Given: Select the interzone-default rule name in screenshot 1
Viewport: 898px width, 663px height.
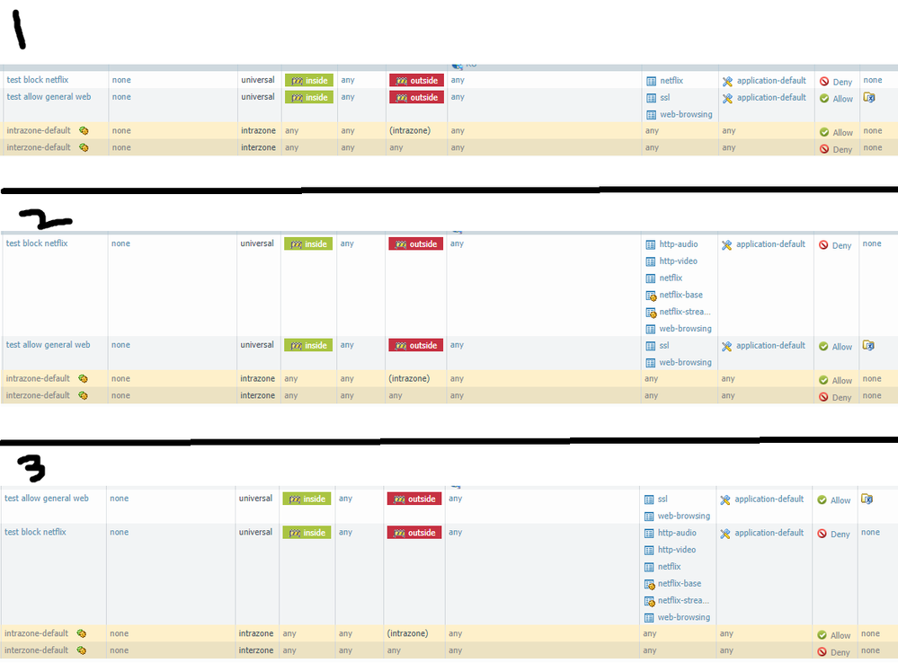Looking at the screenshot, I should coord(39,147).
